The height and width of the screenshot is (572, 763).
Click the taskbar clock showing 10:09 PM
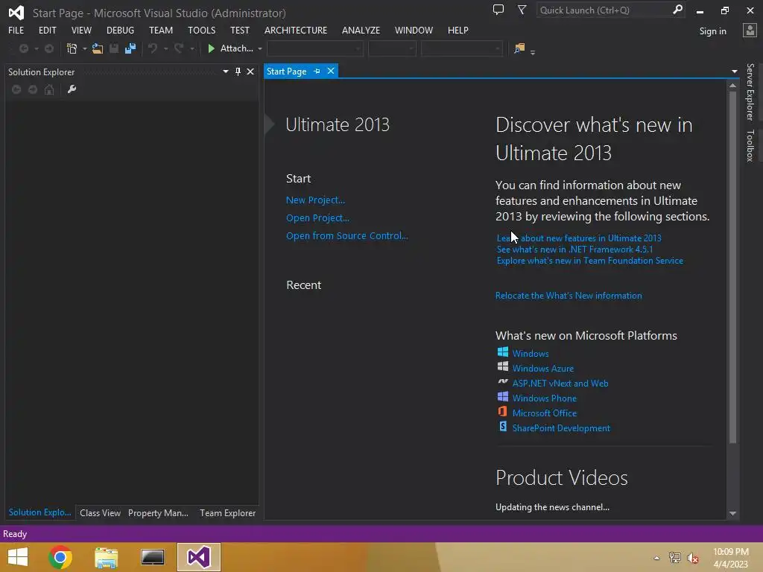click(730, 552)
